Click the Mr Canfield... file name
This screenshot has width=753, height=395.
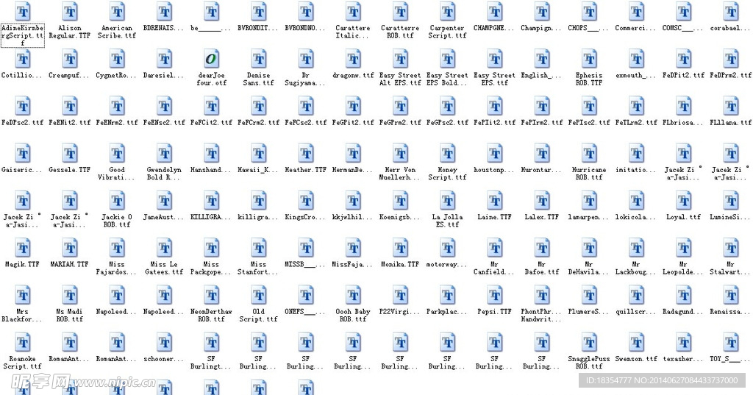[x=495, y=268]
